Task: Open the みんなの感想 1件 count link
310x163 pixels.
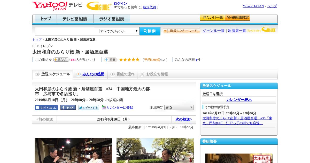Action: (197, 60)
